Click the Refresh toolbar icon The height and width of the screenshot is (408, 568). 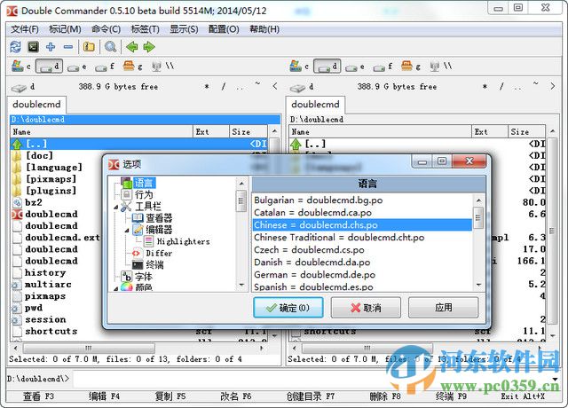coord(16,47)
